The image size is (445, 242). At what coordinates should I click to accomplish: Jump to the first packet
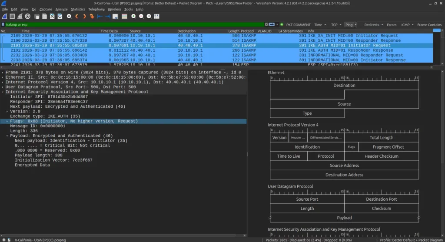[100, 17]
